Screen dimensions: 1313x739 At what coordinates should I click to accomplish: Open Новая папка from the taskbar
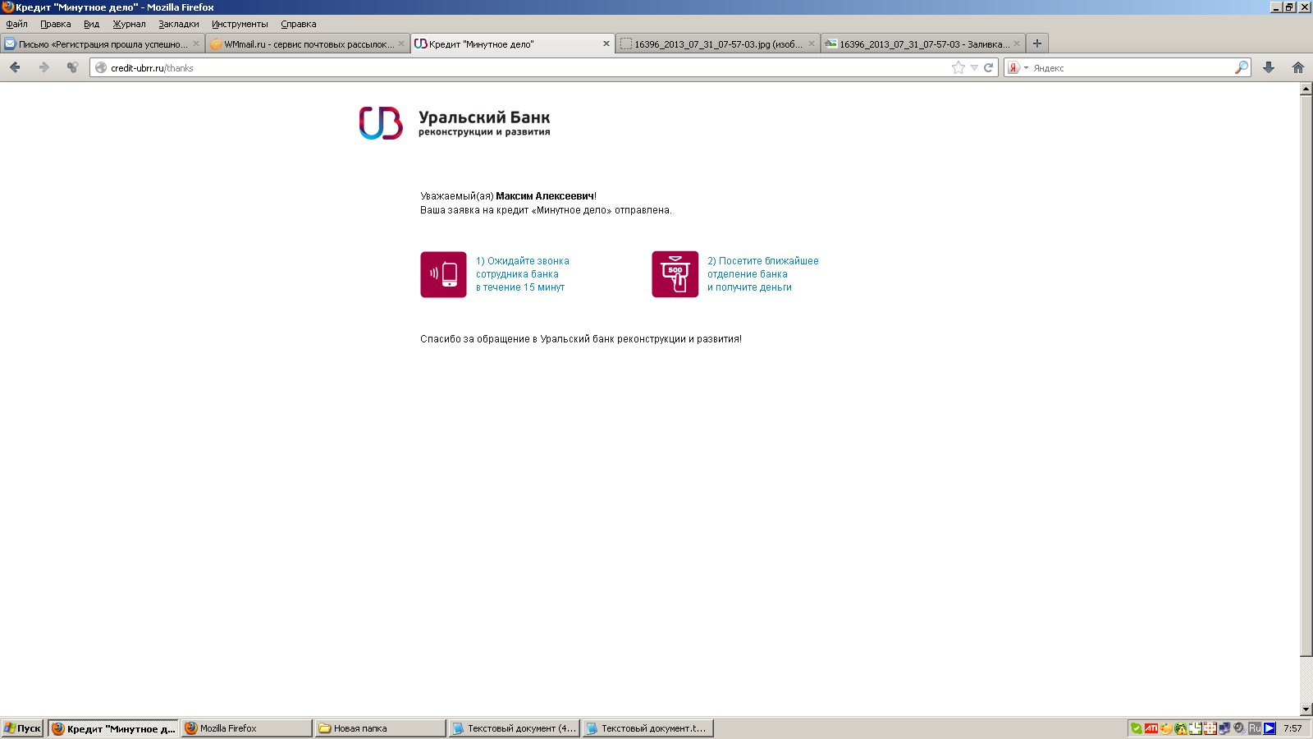coord(380,728)
